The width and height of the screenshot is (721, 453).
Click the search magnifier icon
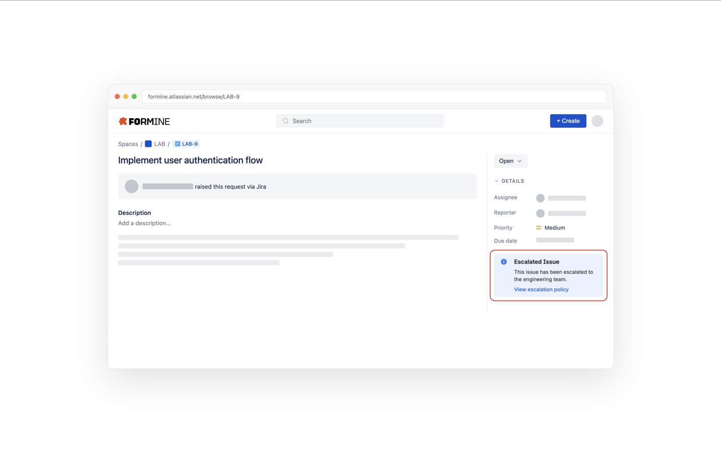(285, 121)
